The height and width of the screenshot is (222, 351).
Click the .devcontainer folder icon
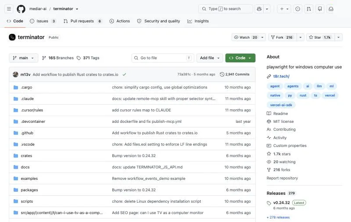(x=16, y=122)
